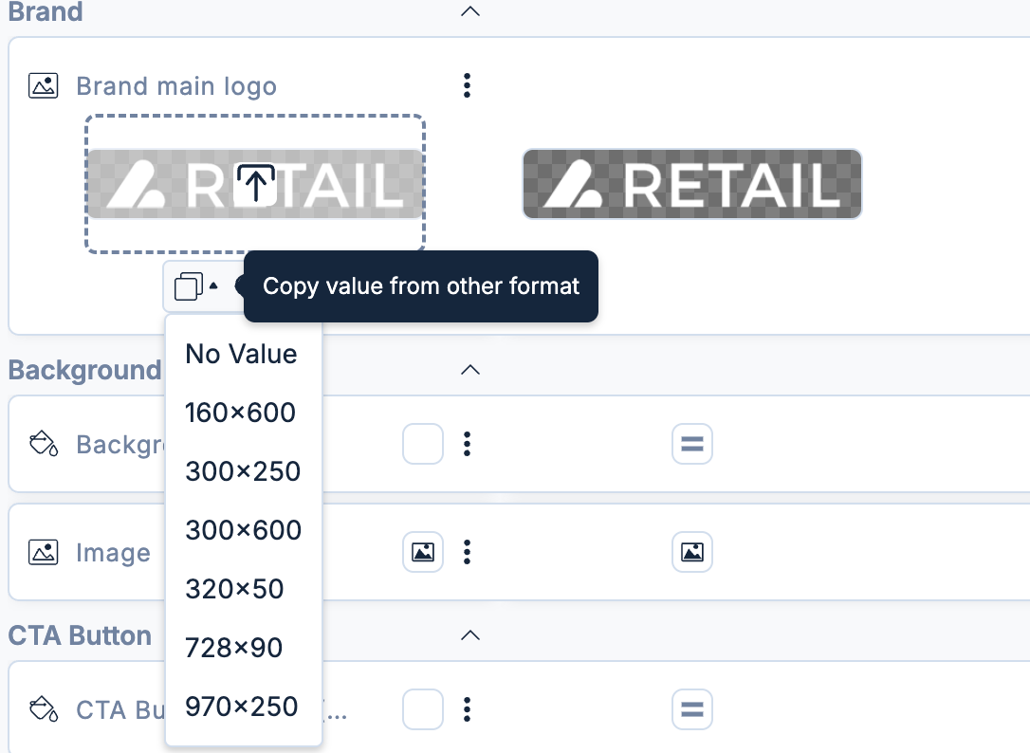The height and width of the screenshot is (753, 1030).
Task: Select 300×600 format option
Action: click(x=243, y=530)
